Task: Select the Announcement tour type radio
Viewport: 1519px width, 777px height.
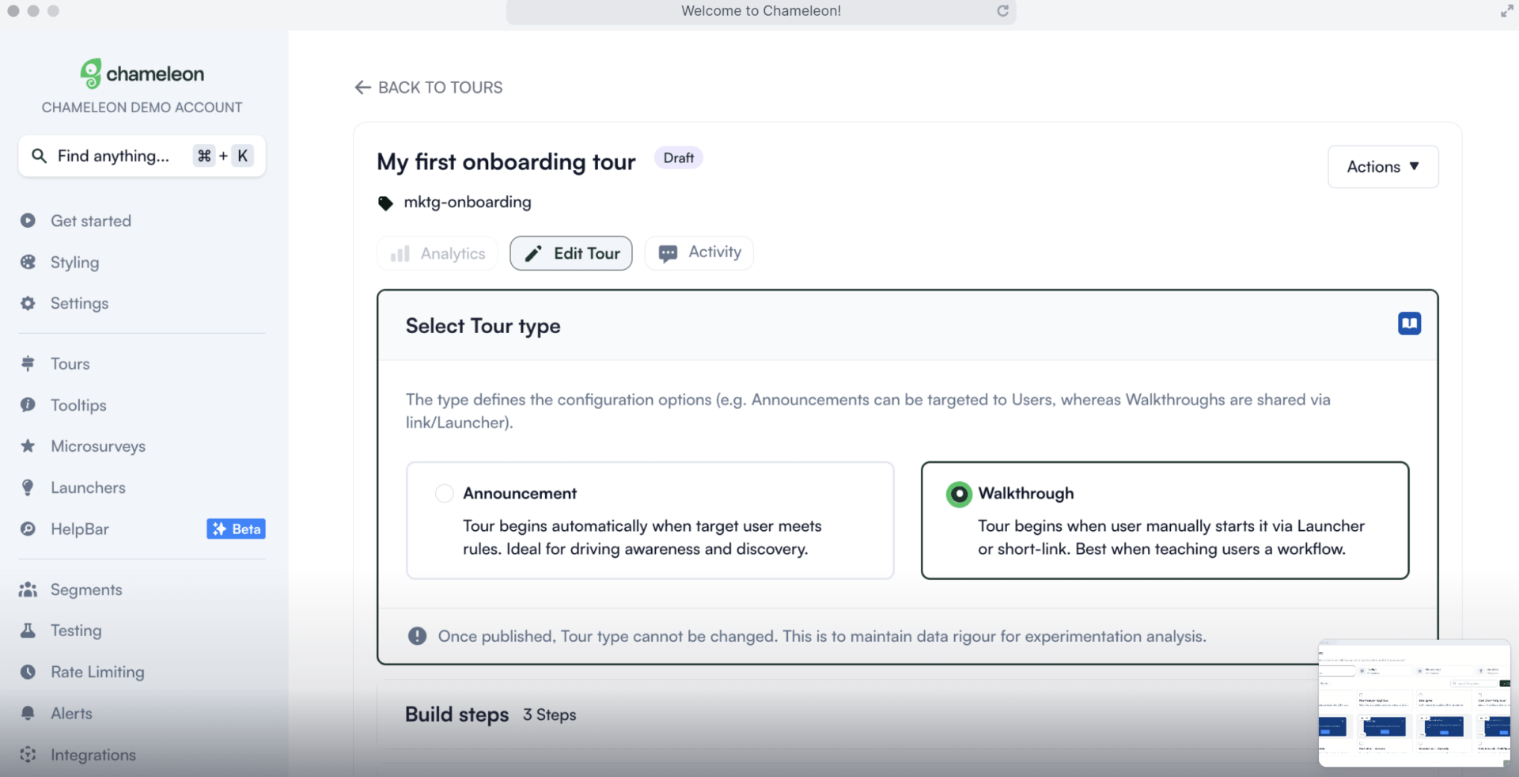Action: [x=445, y=494]
